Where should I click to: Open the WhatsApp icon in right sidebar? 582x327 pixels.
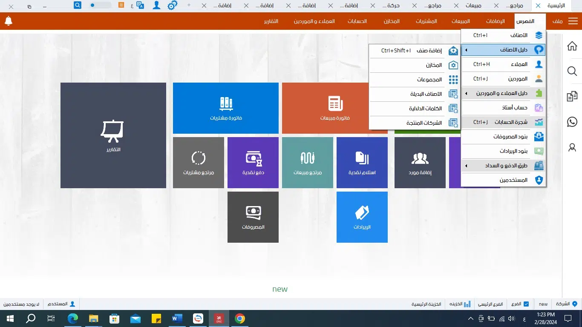(572, 122)
